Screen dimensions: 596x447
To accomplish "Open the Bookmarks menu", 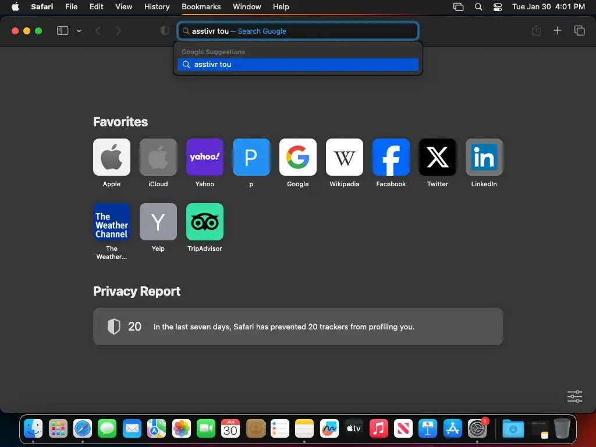I will tap(201, 6).
